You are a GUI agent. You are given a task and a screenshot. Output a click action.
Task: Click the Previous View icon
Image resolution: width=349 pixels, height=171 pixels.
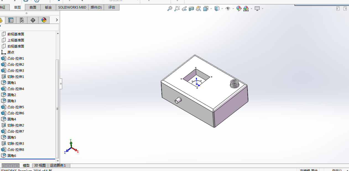click(184, 9)
